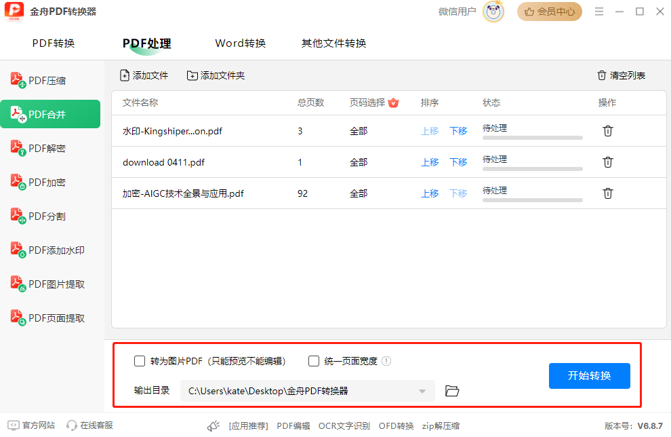Click 上移 for 水印-Kingshiper...on.pdf

pyautogui.click(x=430, y=131)
